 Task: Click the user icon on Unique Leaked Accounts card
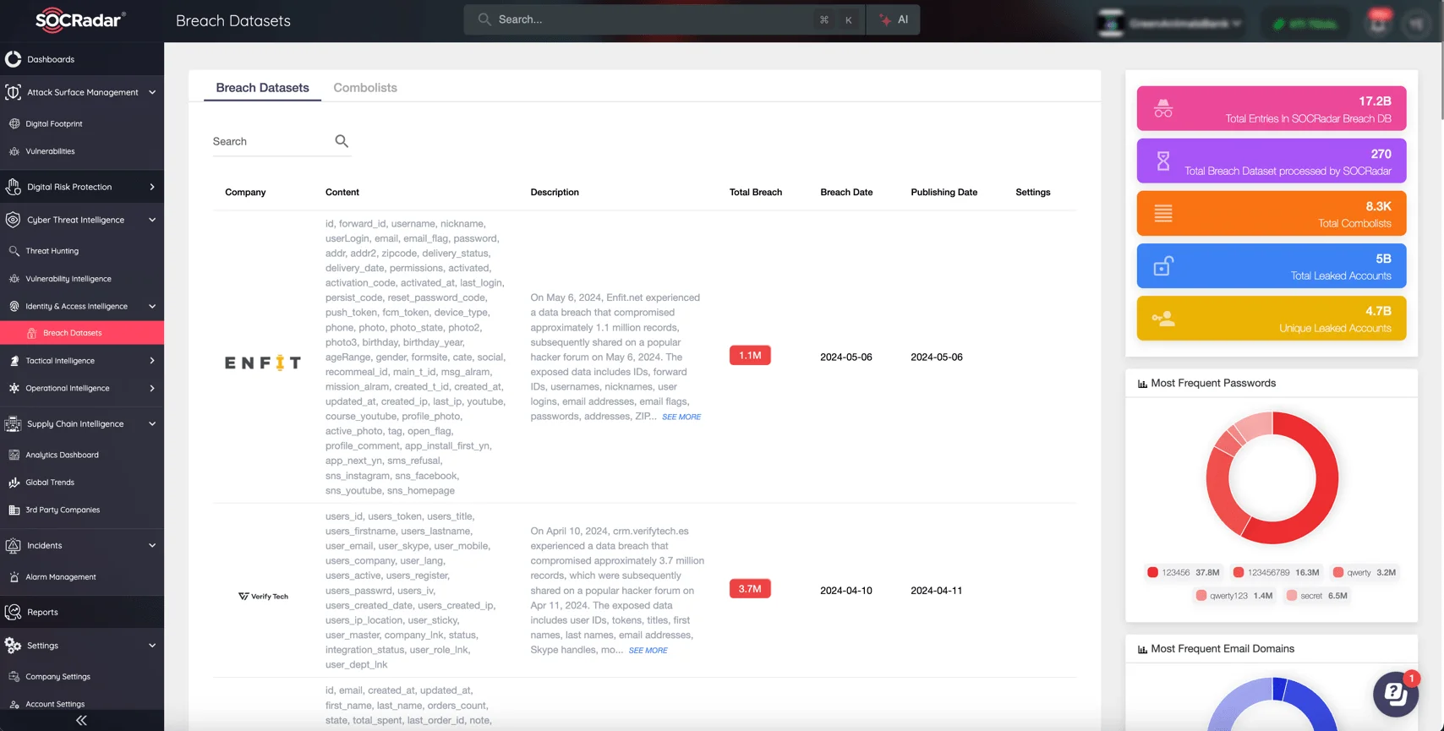tap(1163, 319)
